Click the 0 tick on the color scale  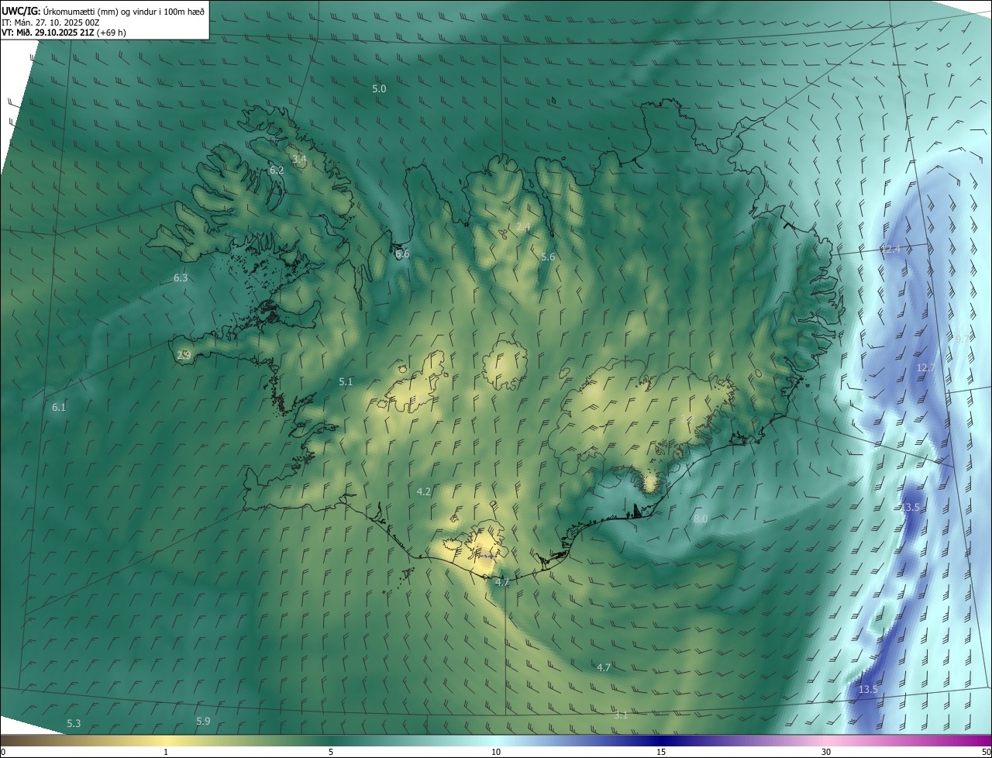[3, 753]
